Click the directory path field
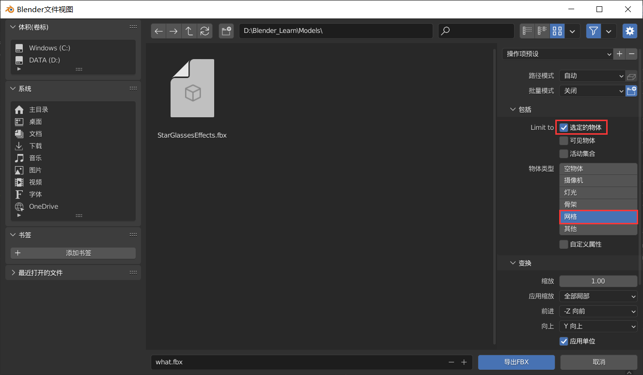This screenshot has height=375, width=643. (x=336, y=31)
